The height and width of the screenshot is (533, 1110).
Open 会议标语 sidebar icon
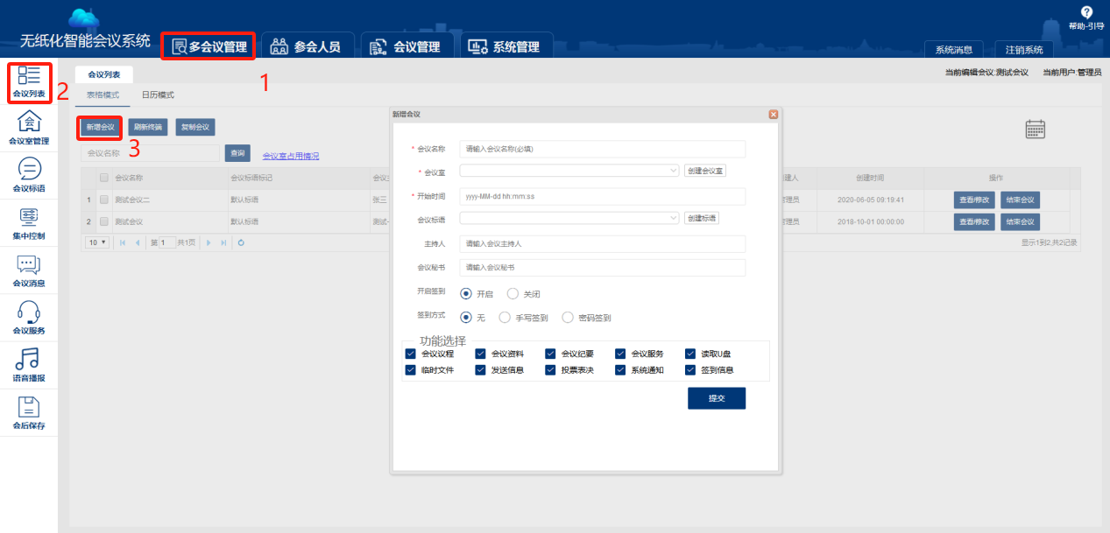pyautogui.click(x=29, y=168)
